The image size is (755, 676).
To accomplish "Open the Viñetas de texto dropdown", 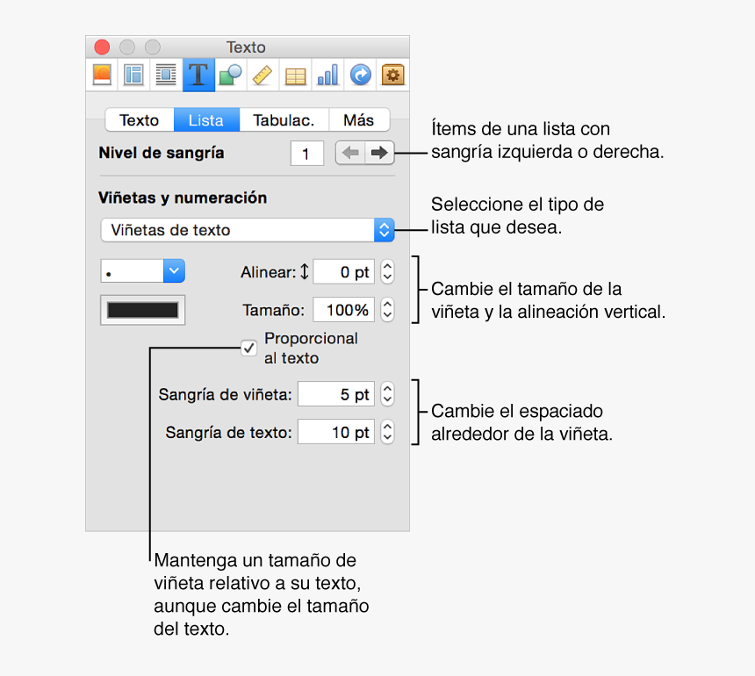I will [246, 230].
